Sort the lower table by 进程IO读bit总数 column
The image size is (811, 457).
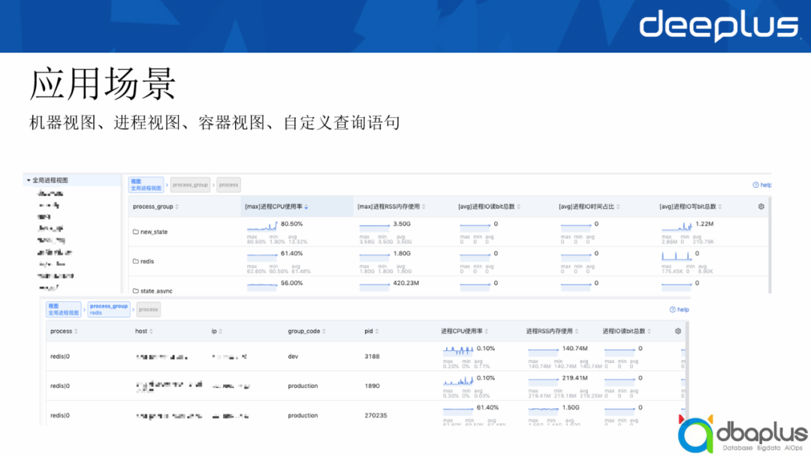coord(649,331)
